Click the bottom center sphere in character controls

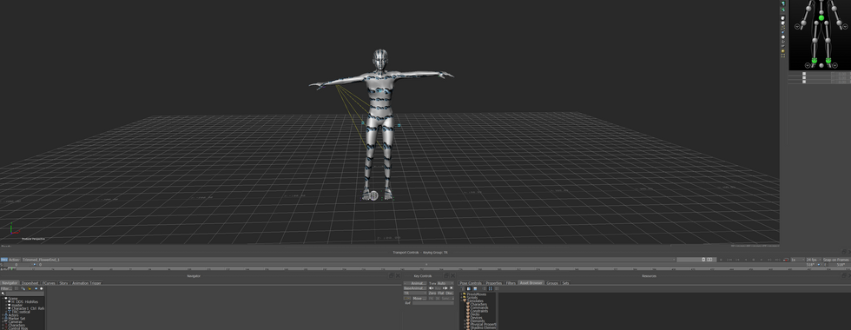click(x=821, y=66)
